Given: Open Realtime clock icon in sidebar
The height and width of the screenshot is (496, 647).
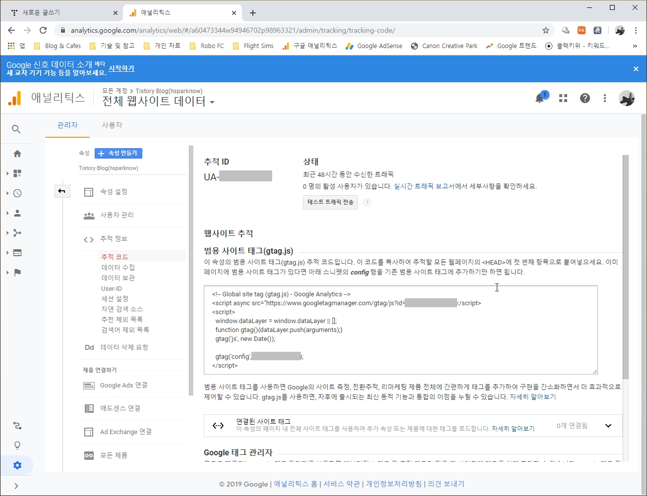Looking at the screenshot, I should (x=17, y=193).
